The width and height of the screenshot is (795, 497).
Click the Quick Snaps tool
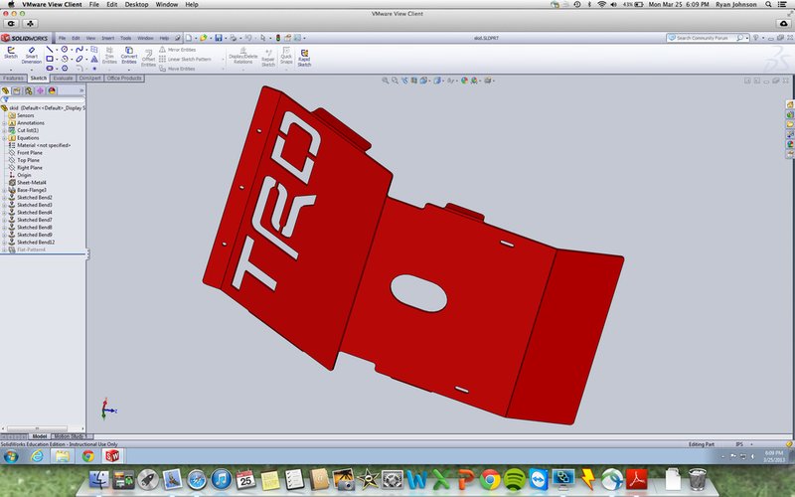(x=286, y=56)
